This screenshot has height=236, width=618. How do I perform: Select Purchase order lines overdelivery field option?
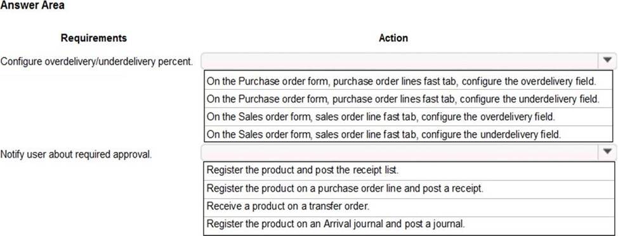coord(409,82)
